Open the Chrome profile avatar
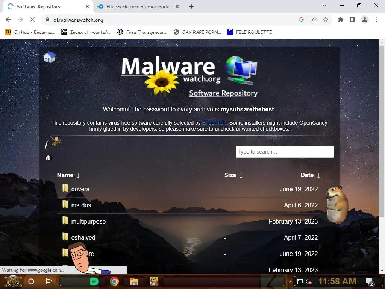 [365, 20]
